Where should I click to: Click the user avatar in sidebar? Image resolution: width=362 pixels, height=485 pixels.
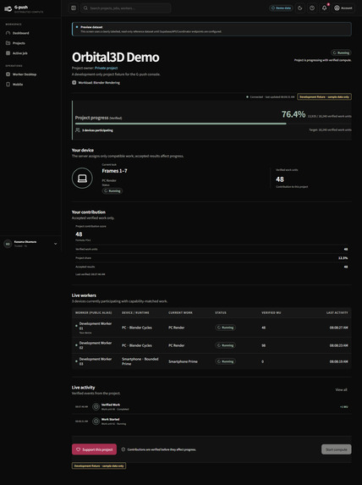8,244
